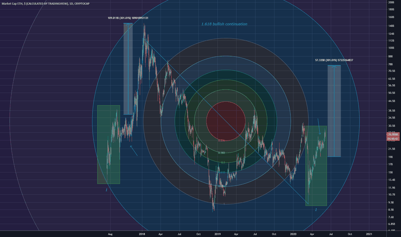This screenshot has height=237, width=401.
Task: Click the Aug label on the time axis
Action: tap(110, 234)
